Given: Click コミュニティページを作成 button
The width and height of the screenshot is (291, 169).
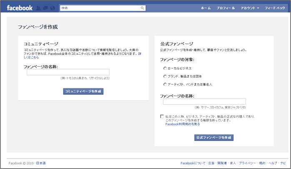Looking at the screenshot, I should click(83, 91).
